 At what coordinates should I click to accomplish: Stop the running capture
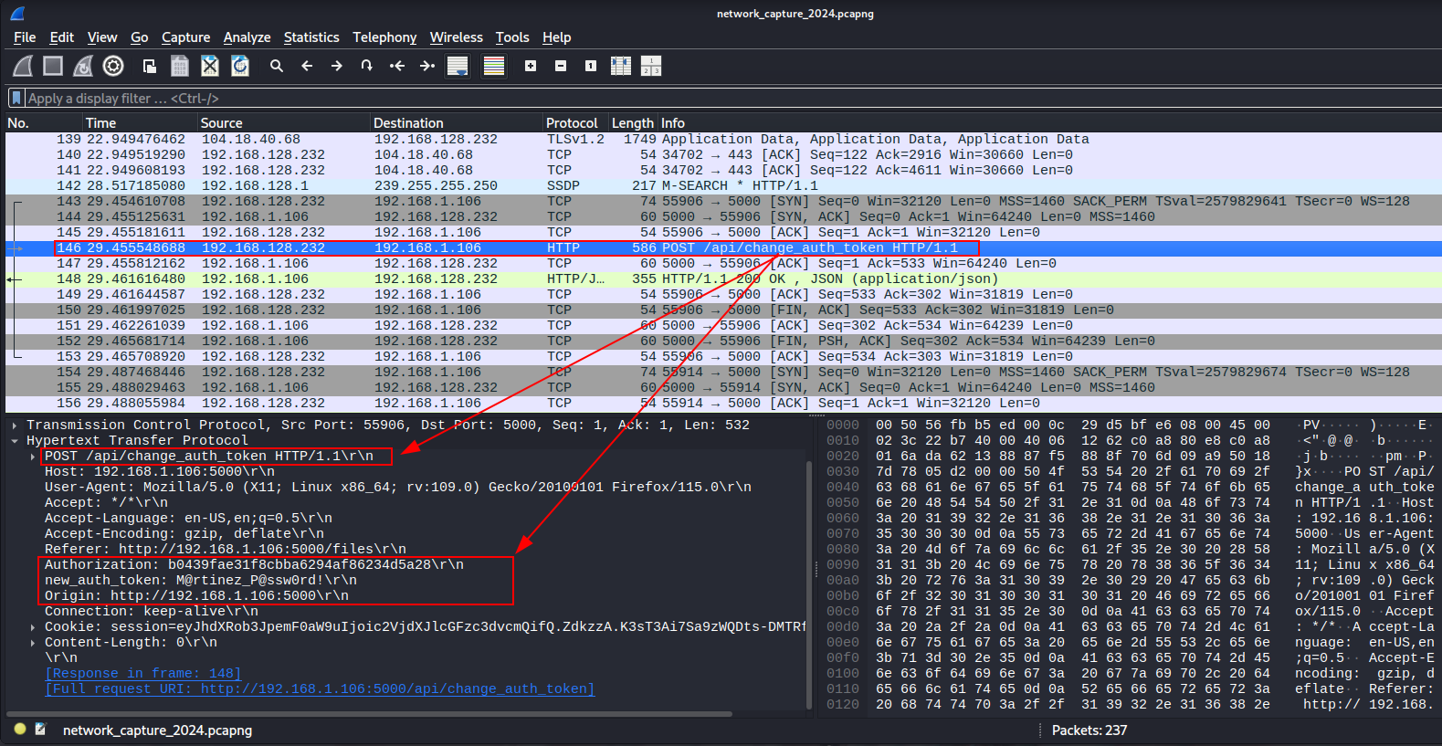pos(53,66)
